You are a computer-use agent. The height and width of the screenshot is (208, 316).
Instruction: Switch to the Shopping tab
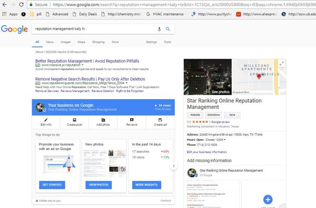click(x=98, y=42)
